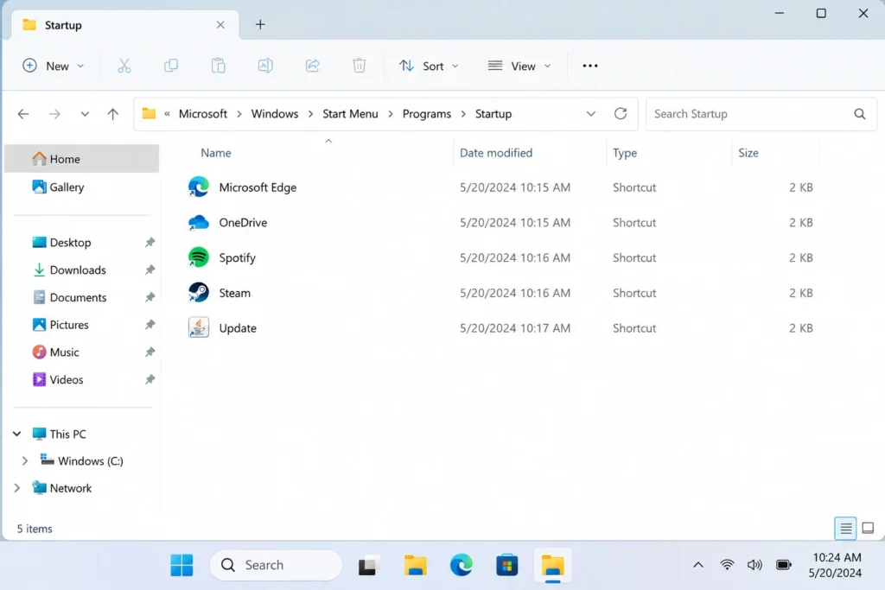Open the View options dropdown
This screenshot has height=590, width=885.
coord(519,66)
